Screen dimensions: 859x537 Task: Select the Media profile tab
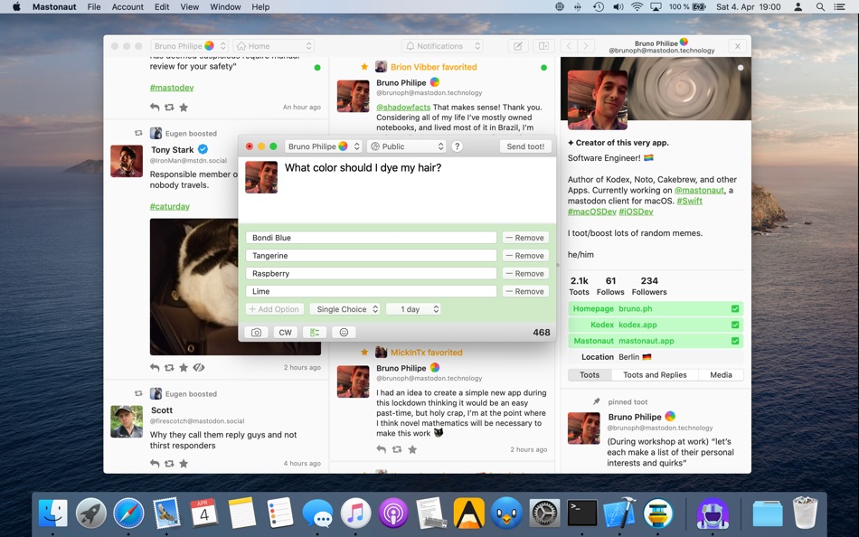click(x=721, y=375)
